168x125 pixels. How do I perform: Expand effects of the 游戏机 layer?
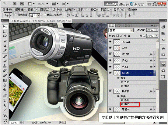[x=155, y=54]
